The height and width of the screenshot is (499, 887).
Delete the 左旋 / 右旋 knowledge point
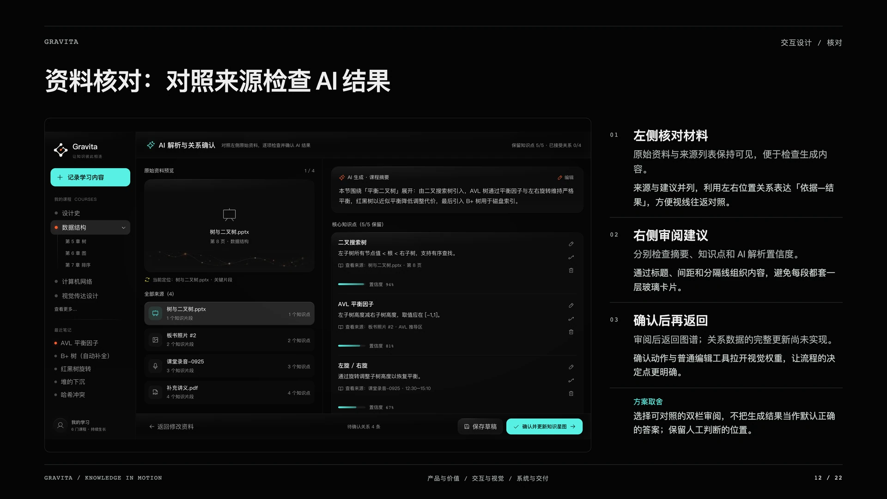pyautogui.click(x=571, y=393)
